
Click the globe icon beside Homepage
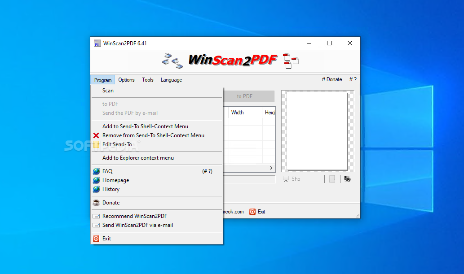tap(96, 180)
